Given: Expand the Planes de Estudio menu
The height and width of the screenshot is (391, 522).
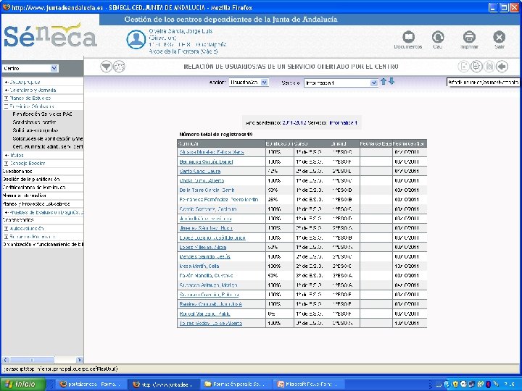Looking at the screenshot, I should (28, 98).
